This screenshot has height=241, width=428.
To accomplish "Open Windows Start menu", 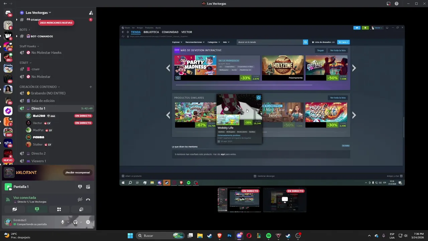I will point(130,236).
